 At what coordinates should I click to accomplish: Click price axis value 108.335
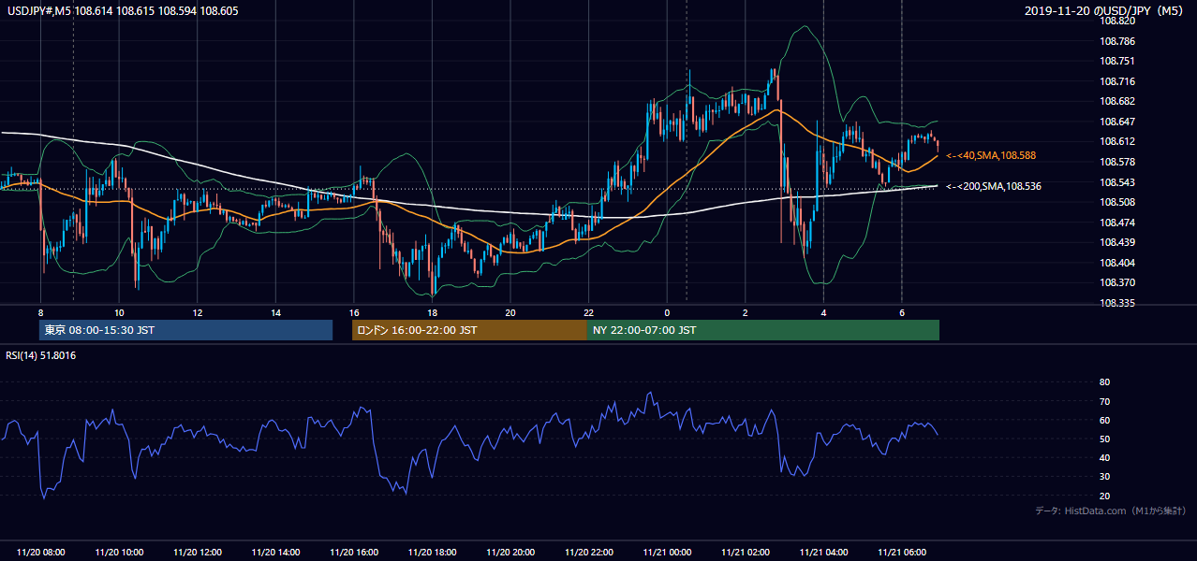pyautogui.click(x=1117, y=303)
